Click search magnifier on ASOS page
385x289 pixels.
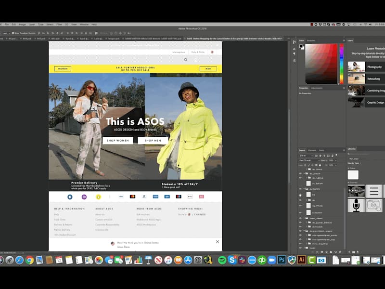[185, 59]
